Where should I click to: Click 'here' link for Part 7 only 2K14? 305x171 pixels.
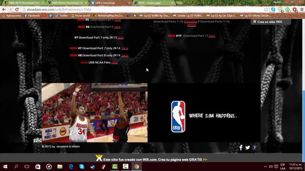click(x=125, y=48)
